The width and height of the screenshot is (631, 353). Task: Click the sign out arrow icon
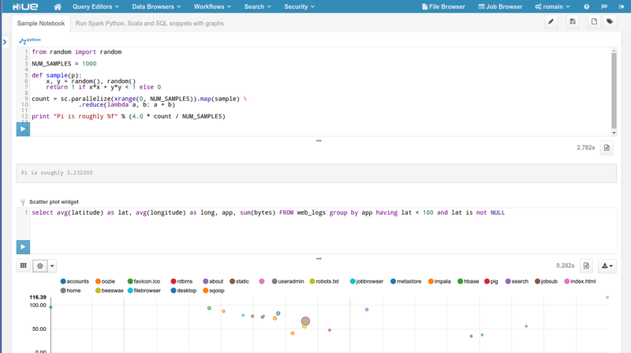[x=622, y=6]
